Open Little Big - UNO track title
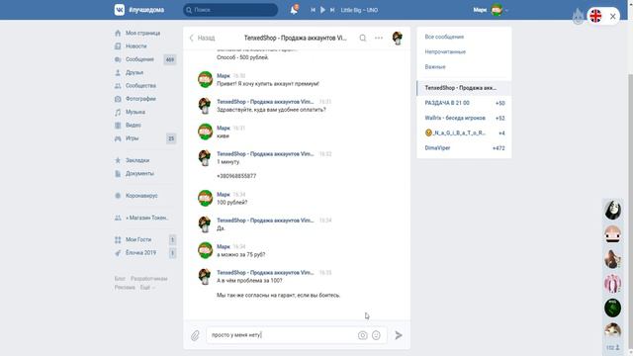The image size is (633, 356). (x=359, y=10)
